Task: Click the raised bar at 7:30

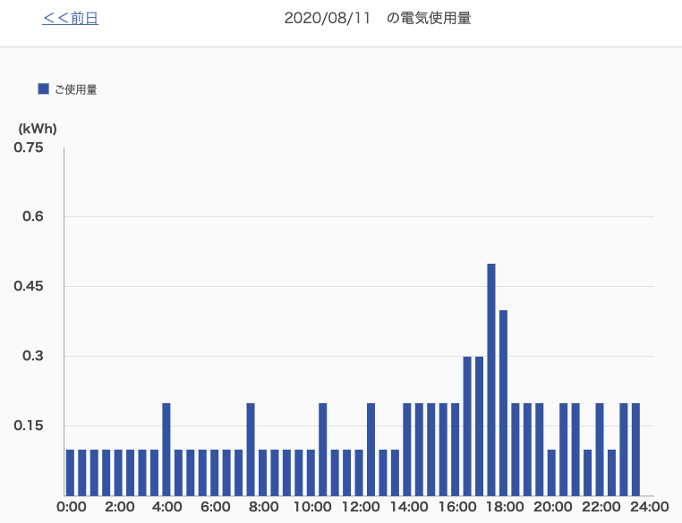Action: (x=251, y=449)
